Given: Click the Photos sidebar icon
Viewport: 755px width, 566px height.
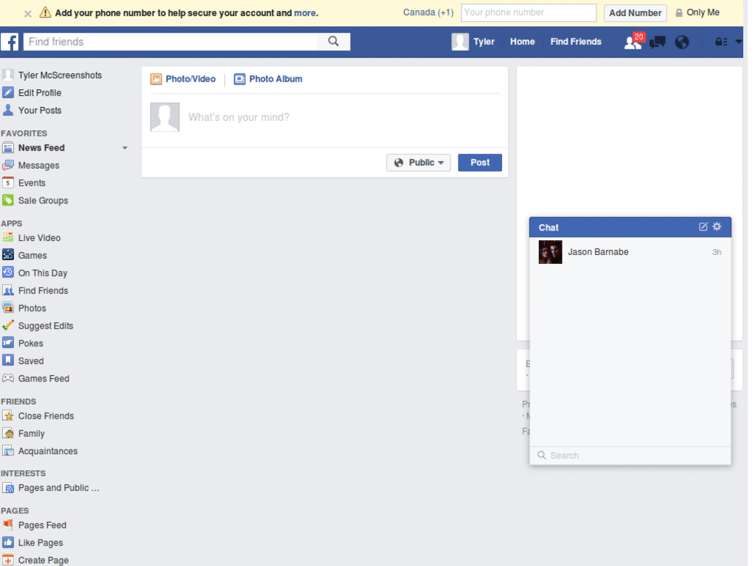Looking at the screenshot, I should pyautogui.click(x=7, y=308).
